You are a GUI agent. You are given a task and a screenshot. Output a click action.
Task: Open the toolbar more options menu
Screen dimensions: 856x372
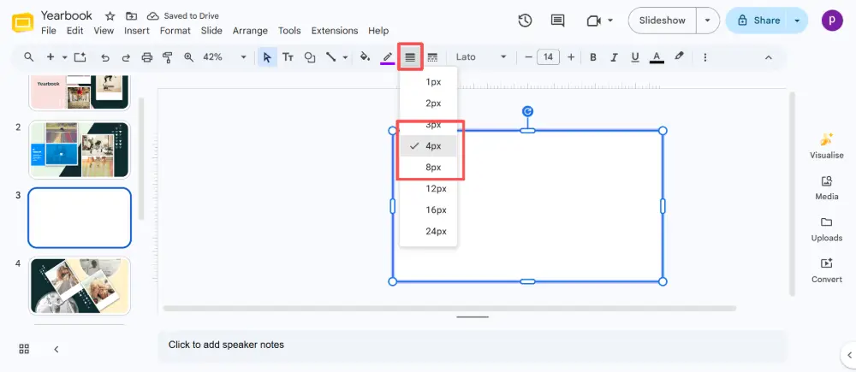click(705, 57)
